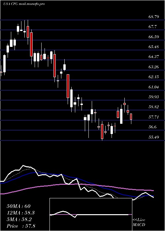165x231 pixels.
Task: Click the 66.59 price axis label
Action: tap(154, 37)
